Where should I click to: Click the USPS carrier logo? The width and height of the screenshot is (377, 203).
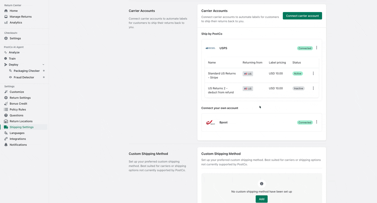210,48
